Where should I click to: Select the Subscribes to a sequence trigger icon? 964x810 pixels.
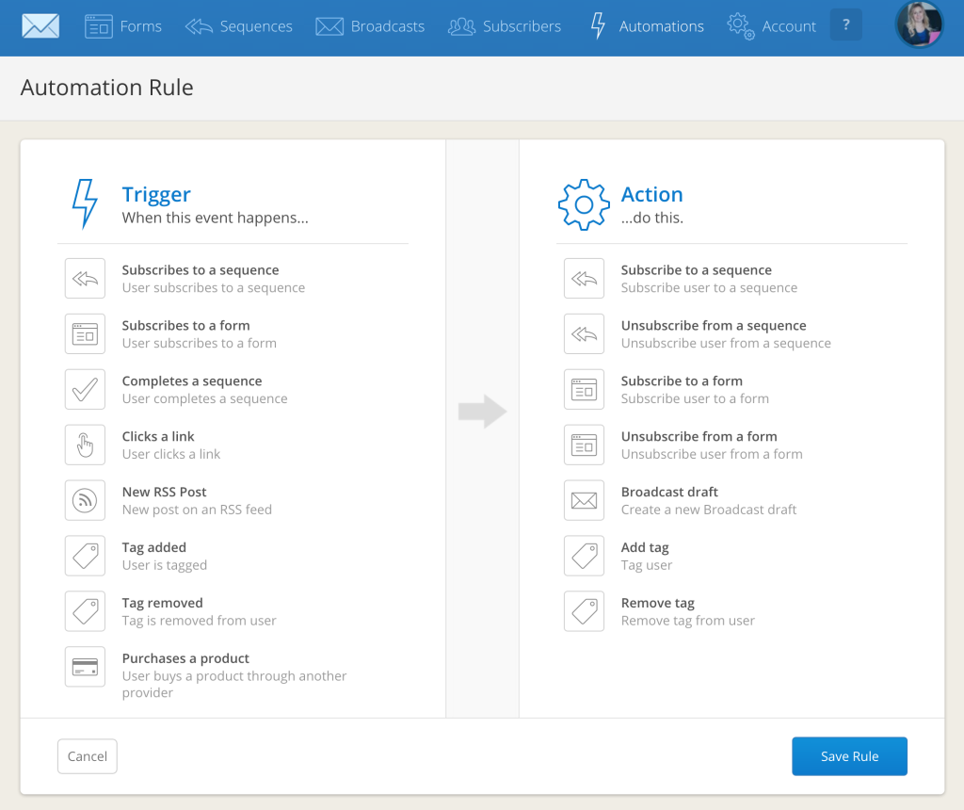pyautogui.click(x=85, y=279)
